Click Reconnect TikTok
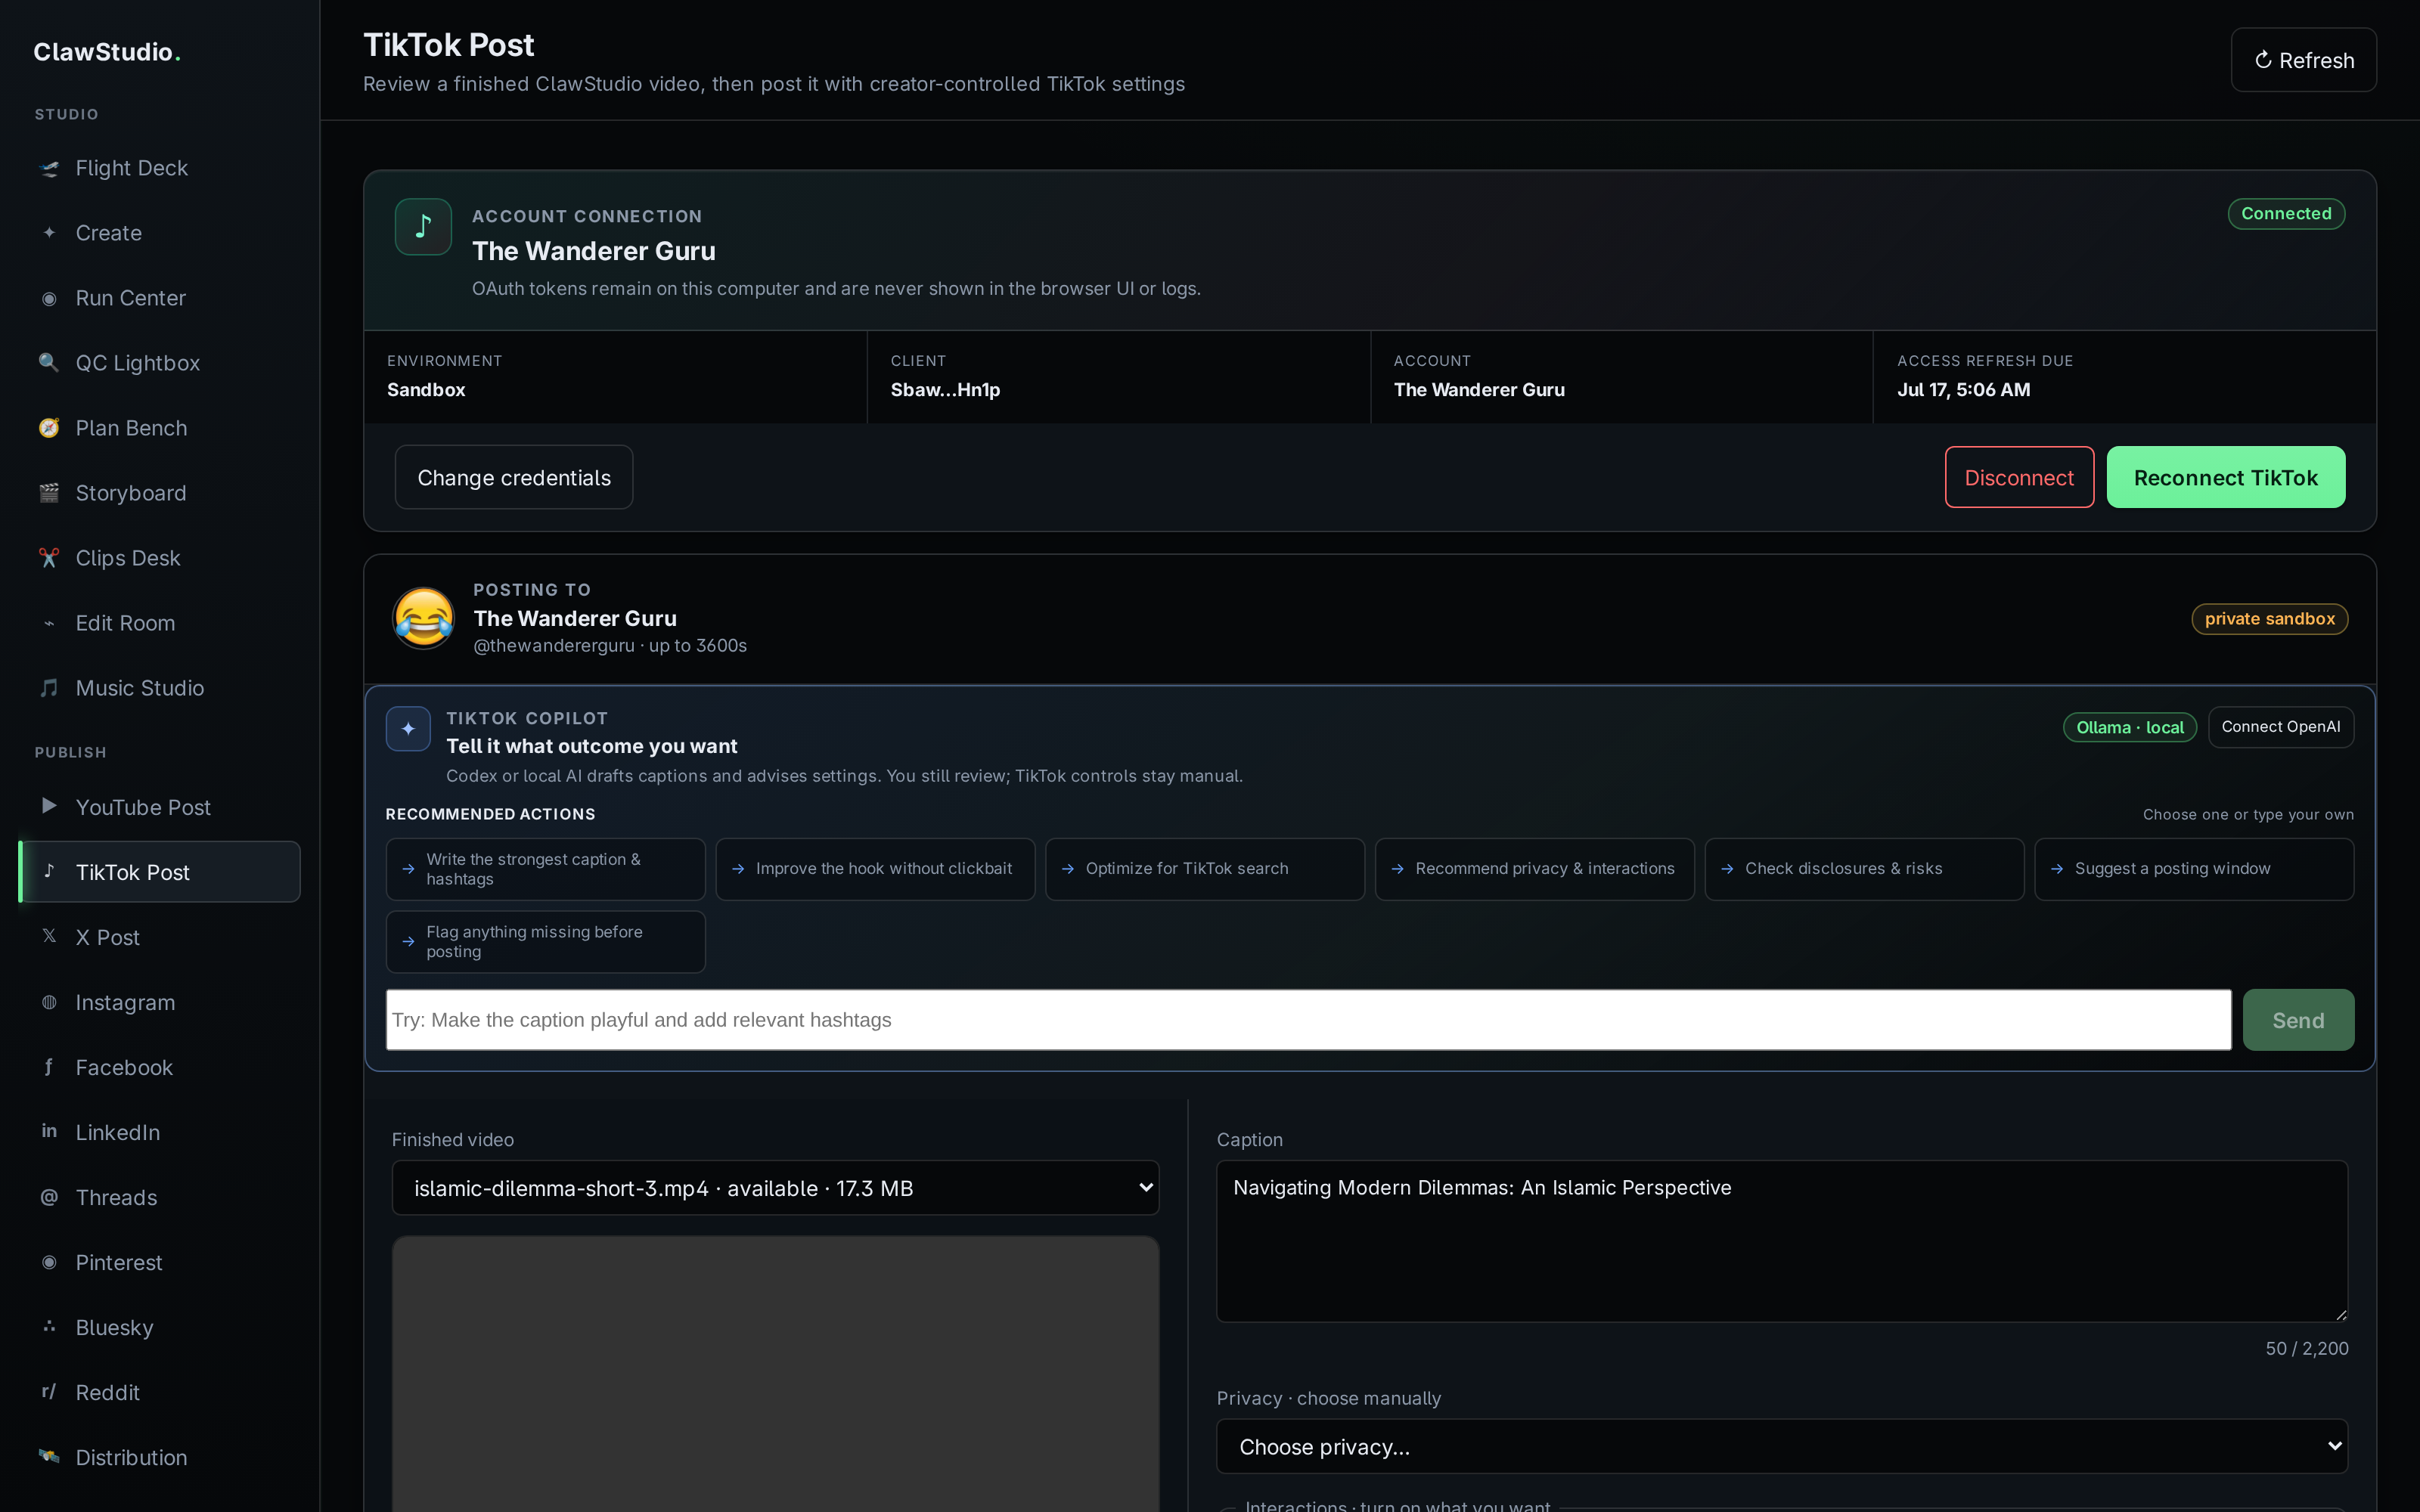Viewport: 2420px width, 1512px height. (x=2225, y=477)
